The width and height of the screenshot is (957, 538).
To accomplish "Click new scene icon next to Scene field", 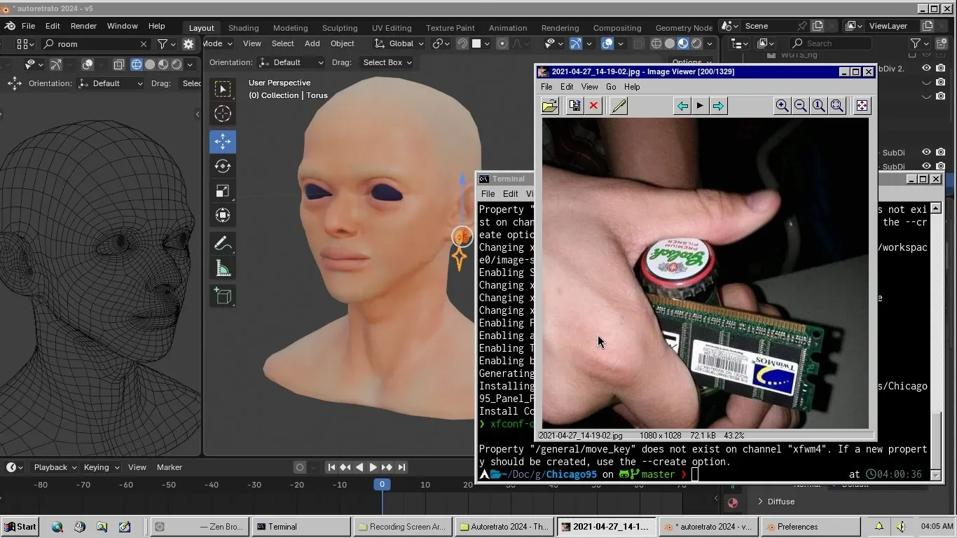I will pyautogui.click(x=818, y=26).
